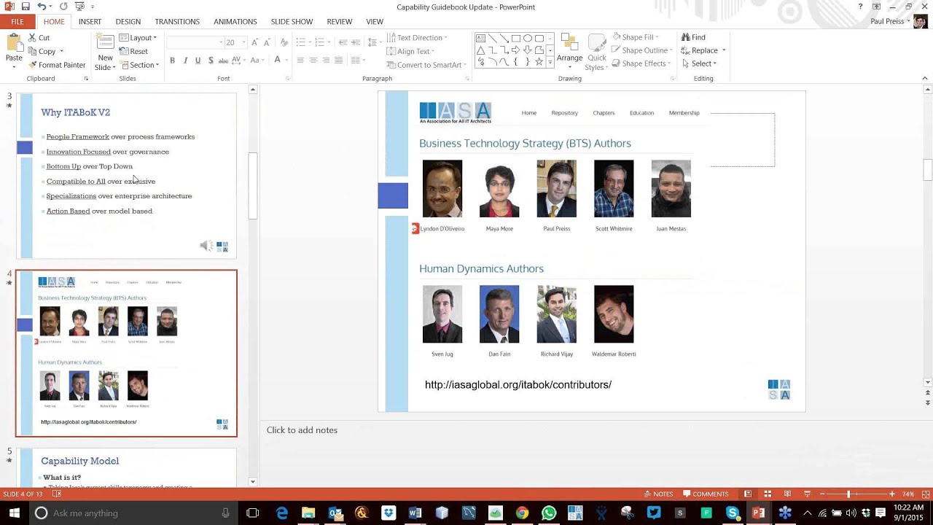Select the Rectangle shape tool

516,39
